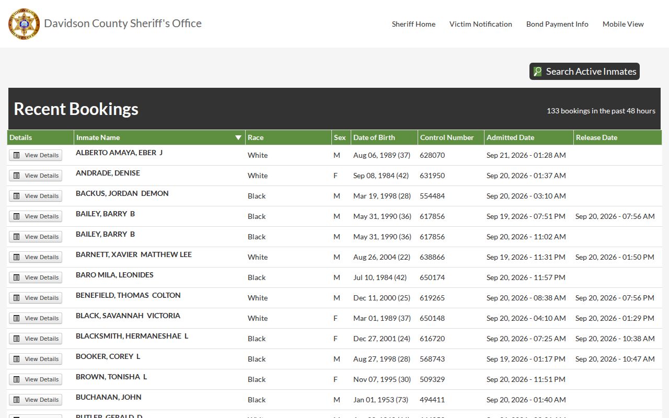669x418 pixels.
Task: View Details for BLACKSMITH, HERMANESHAE L
Action: click(x=36, y=339)
